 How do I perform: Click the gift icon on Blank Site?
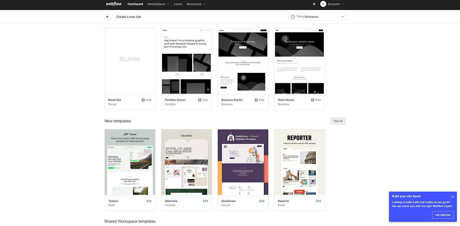click(143, 100)
